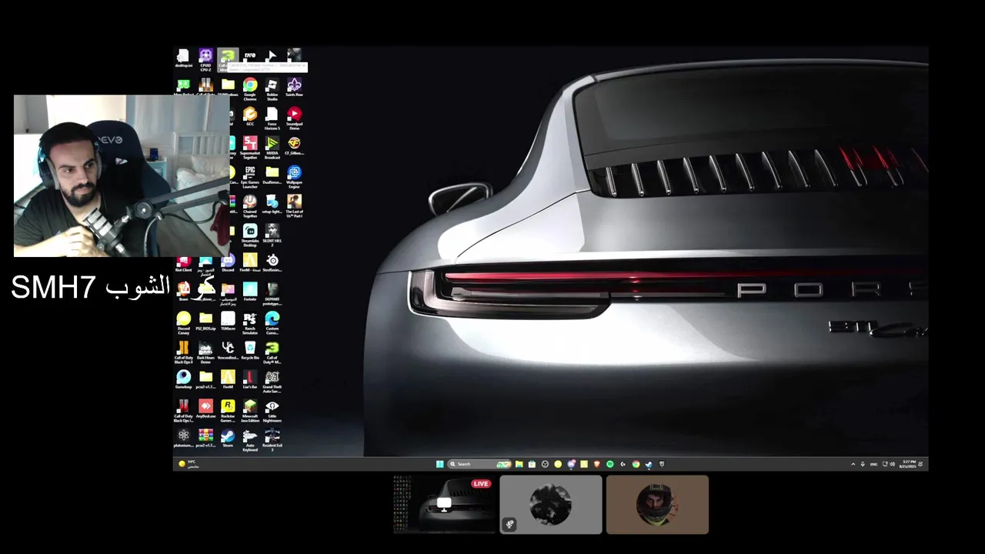
Task: Select the LIVE screen share thumbnail
Action: click(444, 504)
